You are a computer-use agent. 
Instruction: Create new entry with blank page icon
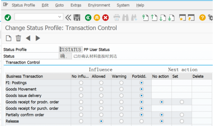click(9, 38)
